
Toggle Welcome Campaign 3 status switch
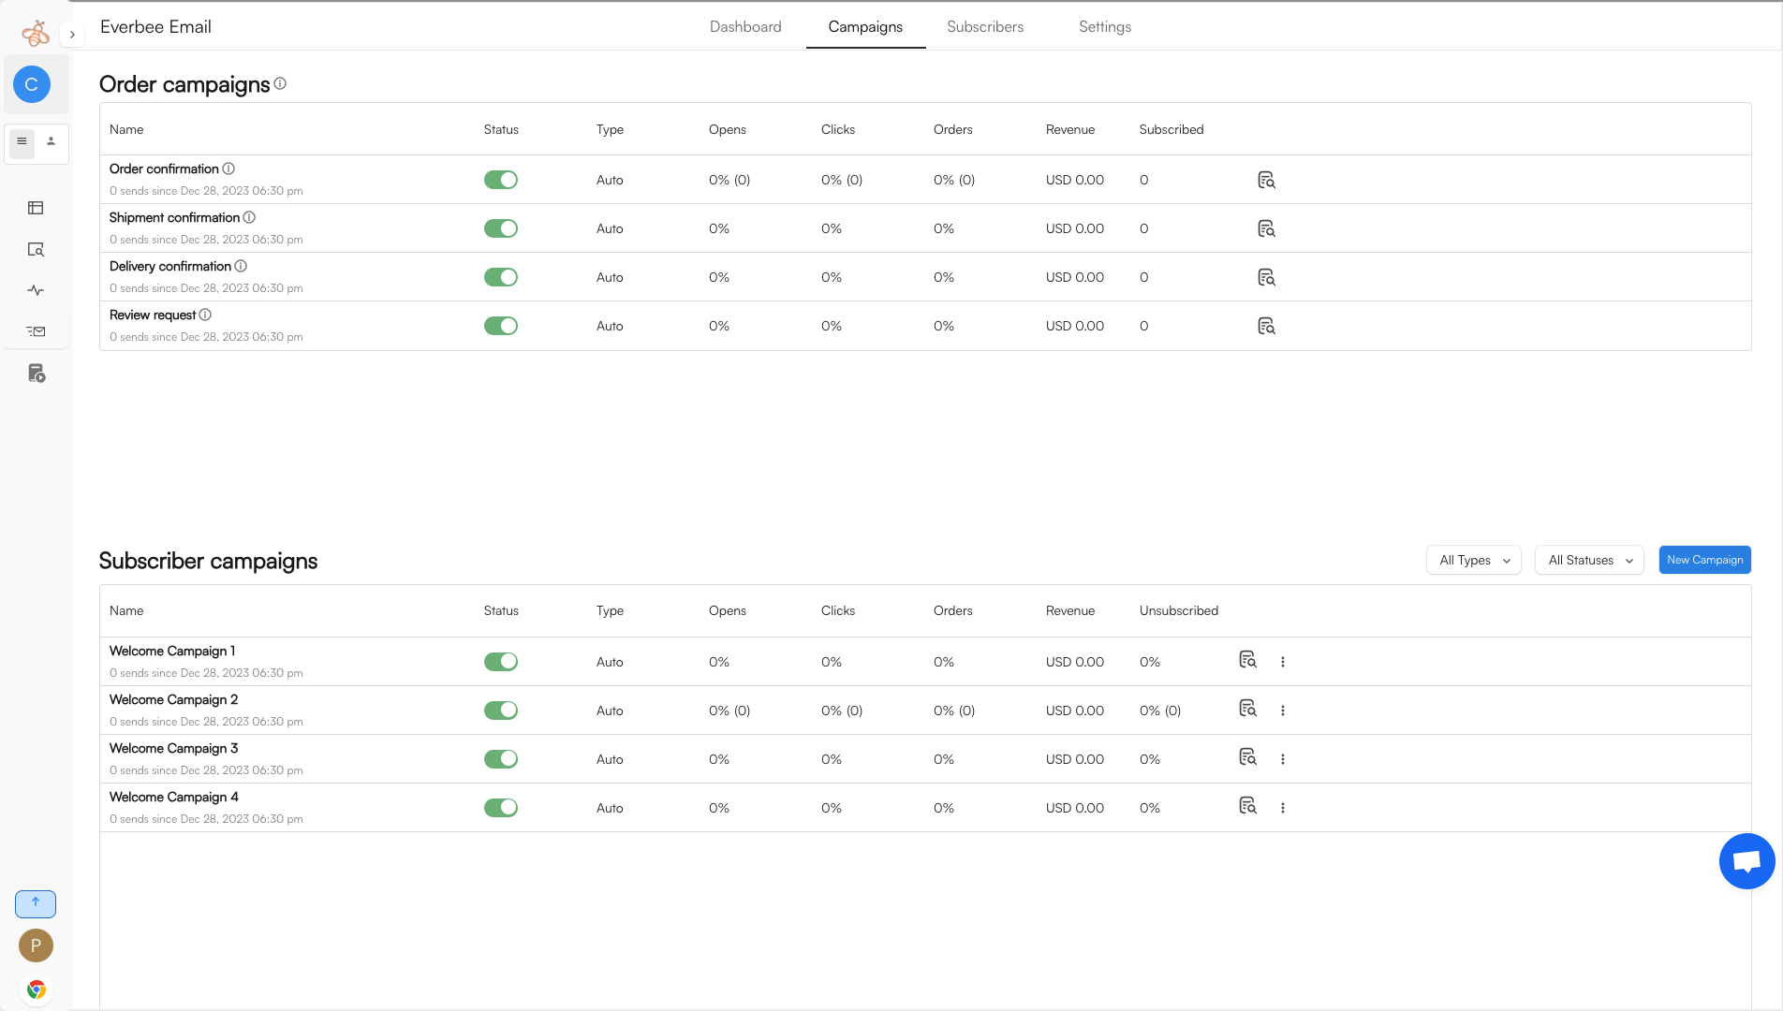coord(501,759)
